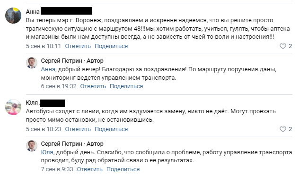Screen dimensions: 300x175
Task: Click Поделиться under Юля's comment
Action: [111, 129]
